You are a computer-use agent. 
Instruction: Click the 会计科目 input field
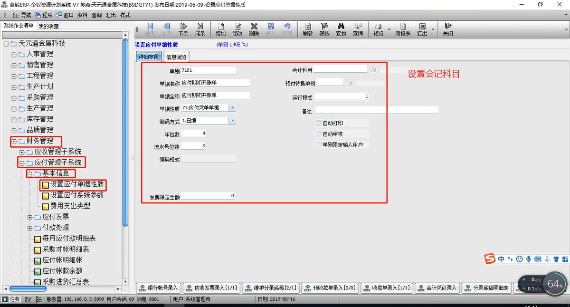click(x=340, y=69)
